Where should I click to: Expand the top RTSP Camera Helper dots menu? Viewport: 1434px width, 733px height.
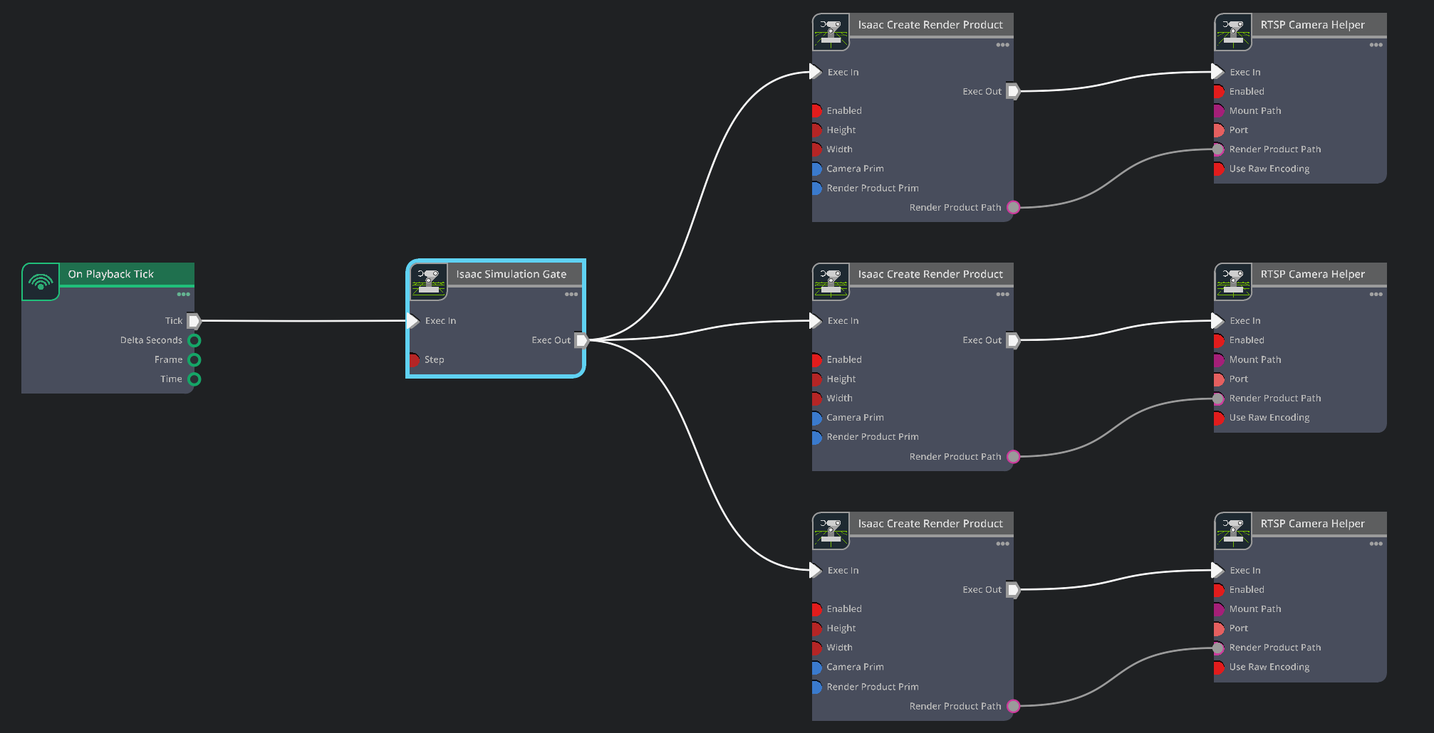coord(1376,45)
